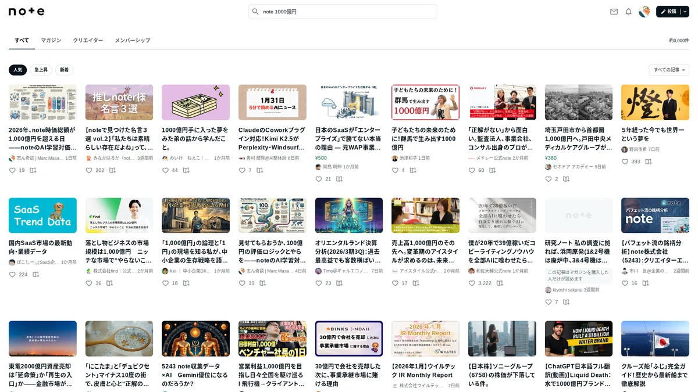
Task: Switch to the クリエイター tab
Action: (x=88, y=40)
